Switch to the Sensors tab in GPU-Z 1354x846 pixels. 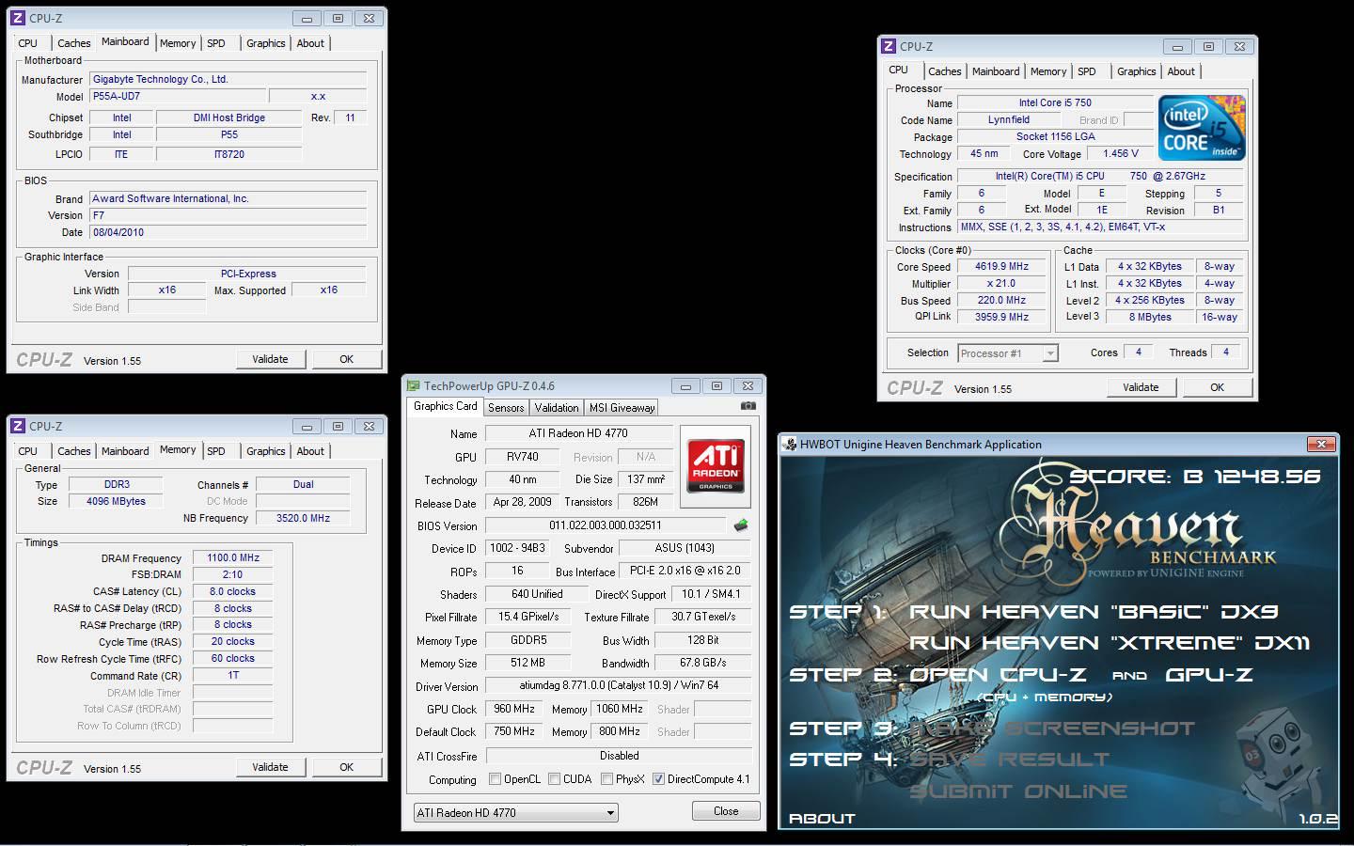(x=506, y=408)
